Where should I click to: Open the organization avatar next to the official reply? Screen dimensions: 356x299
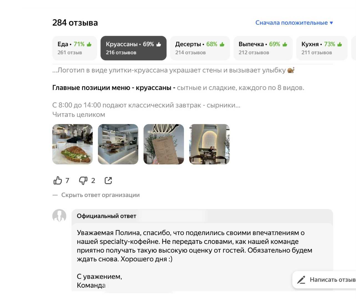(59, 216)
